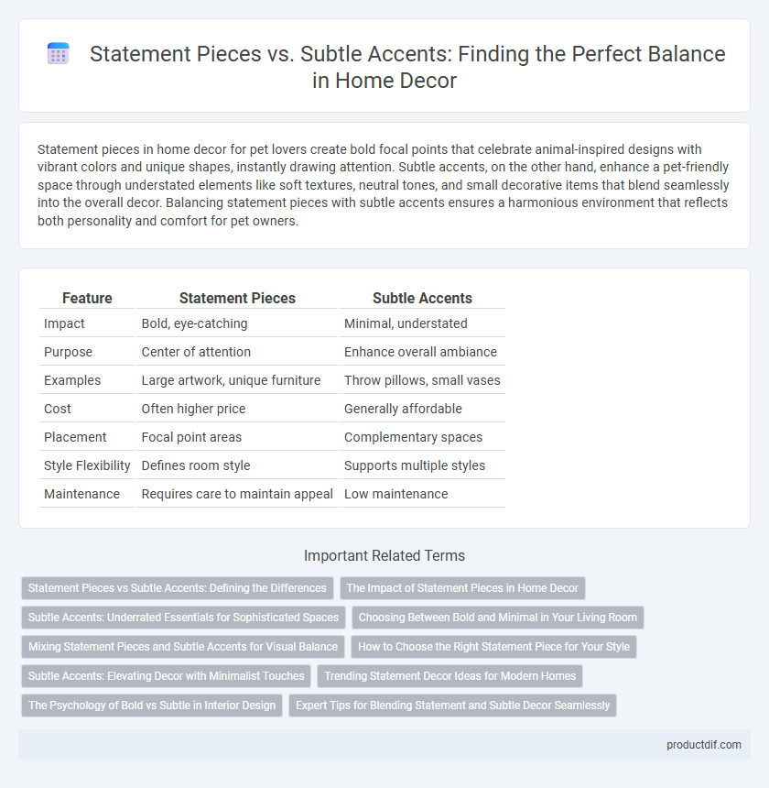Click the 'Statement Pieces' column header
The image size is (769, 788).
tap(237, 298)
